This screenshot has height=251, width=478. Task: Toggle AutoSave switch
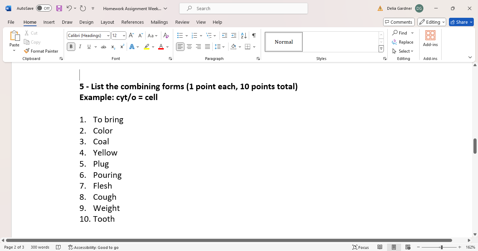point(44,8)
